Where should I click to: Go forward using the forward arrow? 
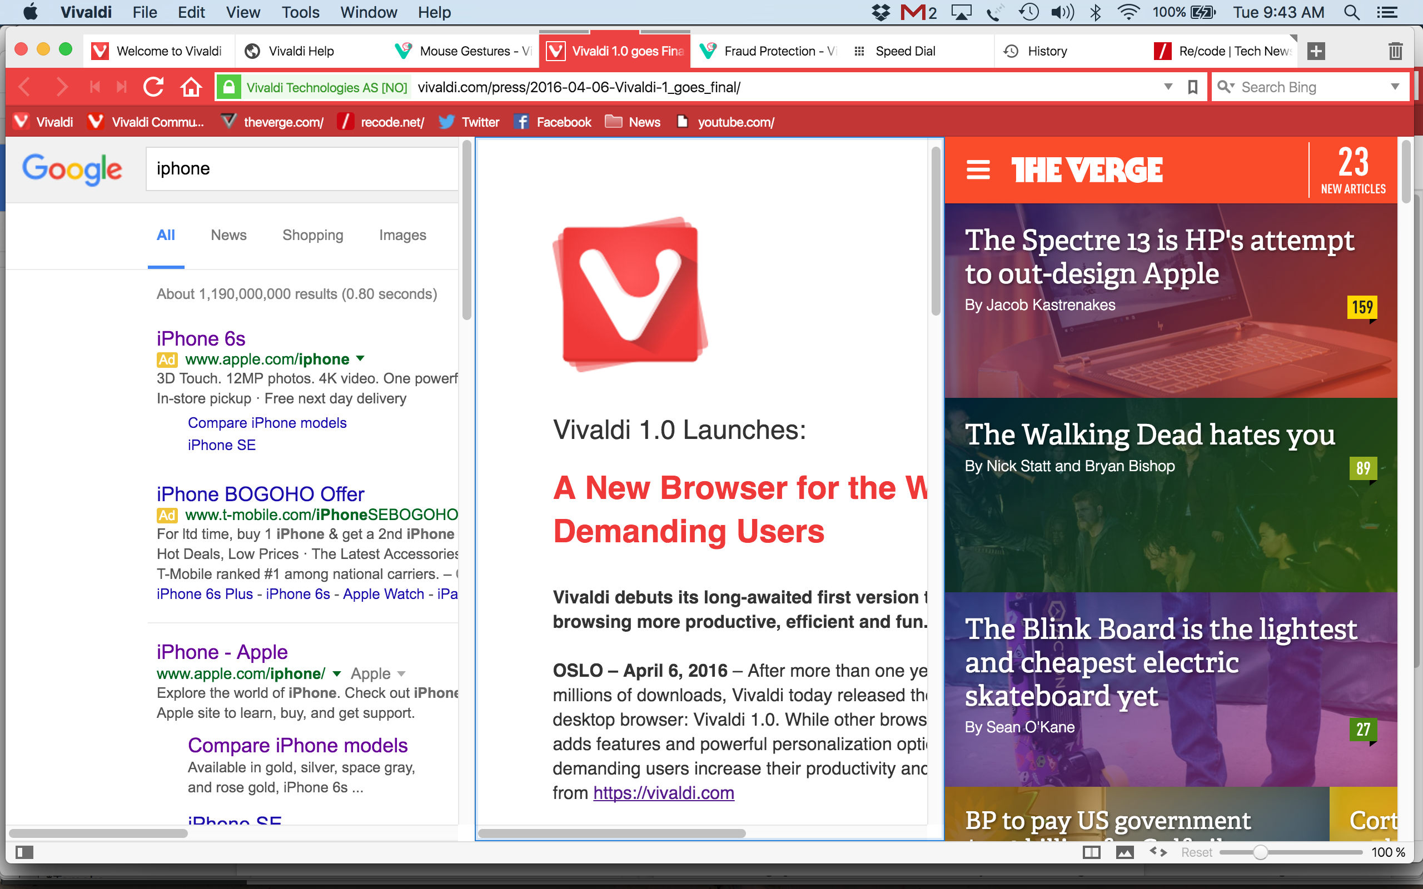click(x=61, y=87)
